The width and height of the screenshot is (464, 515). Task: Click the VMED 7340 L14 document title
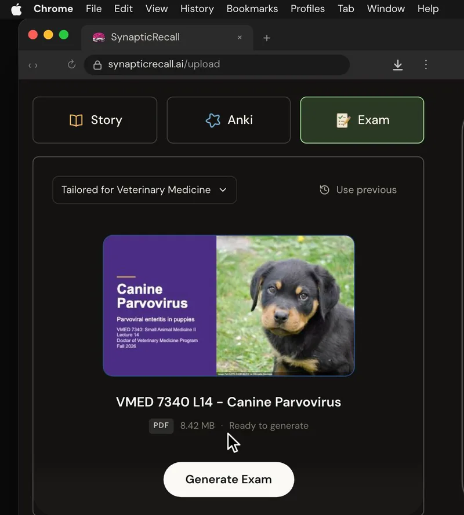(229, 402)
